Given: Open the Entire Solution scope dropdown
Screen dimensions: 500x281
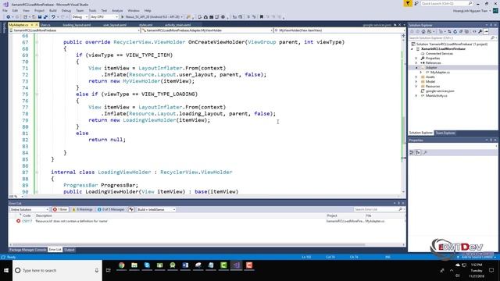Looking at the screenshot, I should (x=29, y=209).
